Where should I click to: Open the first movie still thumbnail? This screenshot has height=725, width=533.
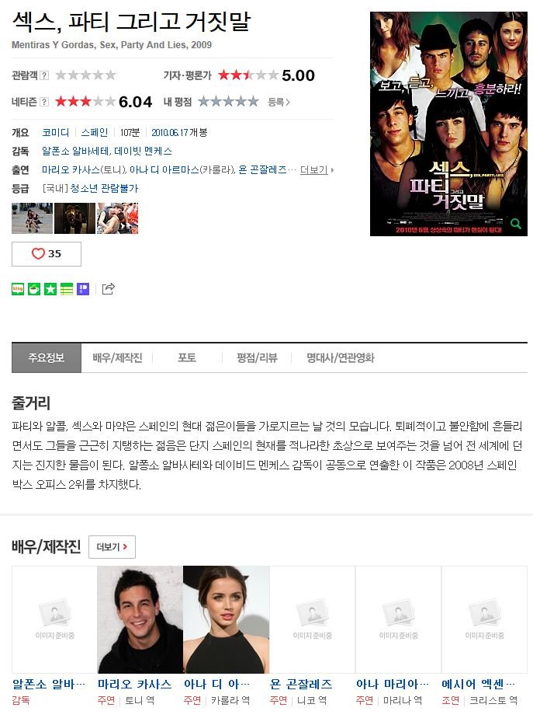point(32,218)
